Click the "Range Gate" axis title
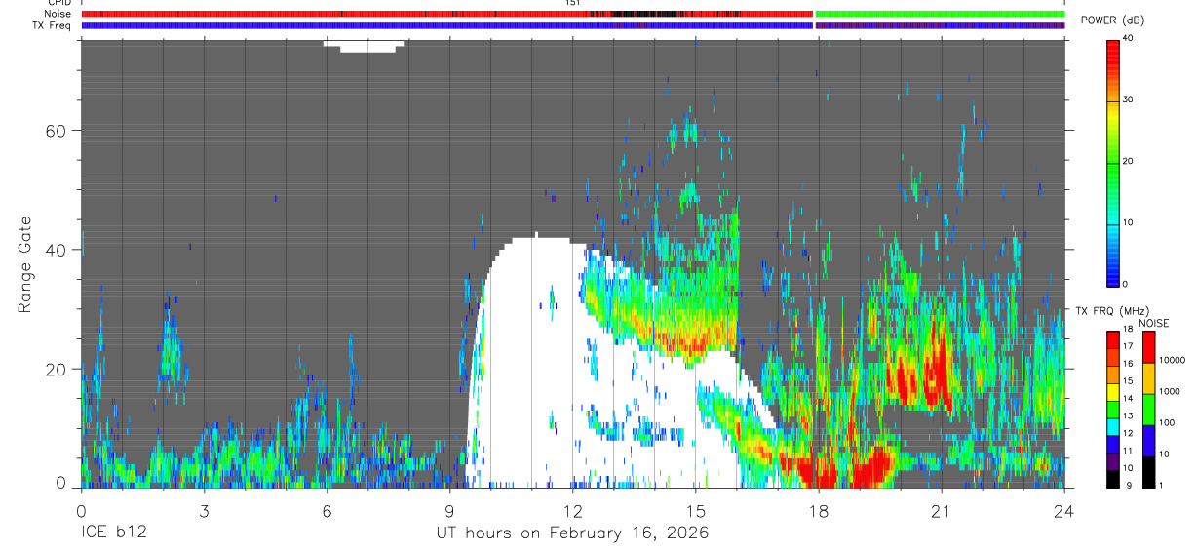1197x553 pixels. pos(25,264)
